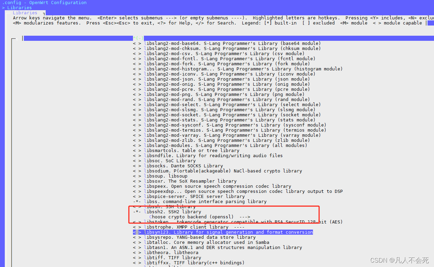Toggle libtheora selection marker
This screenshot has width=434, height=267.
pyautogui.click(x=137, y=253)
